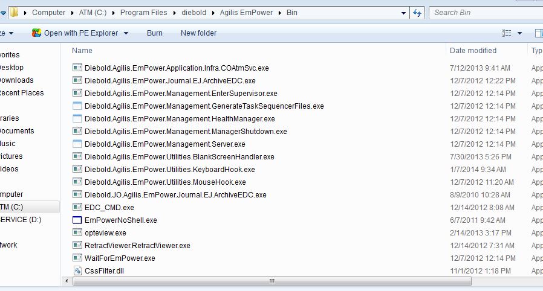
Task: Open the address bar history dropdown
Action: tap(403, 13)
